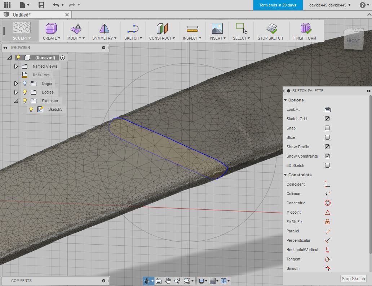This screenshot has width=372, height=286.
Task: Expand the Bodies folder in Browser
Action: (x=16, y=92)
